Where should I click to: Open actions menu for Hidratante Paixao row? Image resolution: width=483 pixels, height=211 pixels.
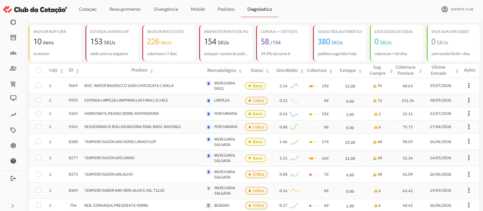(x=469, y=113)
